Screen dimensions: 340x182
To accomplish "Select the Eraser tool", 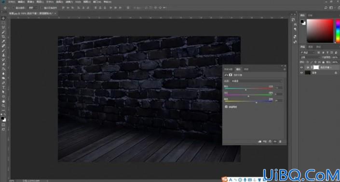I will coord(3,64).
